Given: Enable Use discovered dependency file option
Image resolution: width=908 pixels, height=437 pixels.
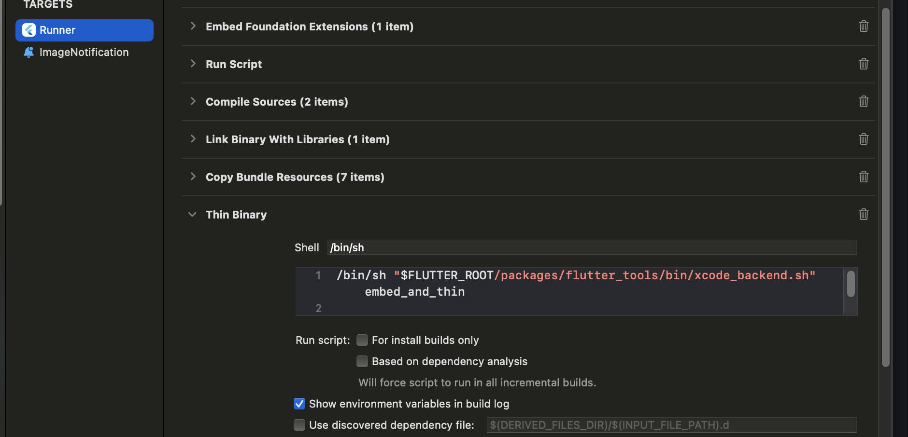Looking at the screenshot, I should point(299,425).
